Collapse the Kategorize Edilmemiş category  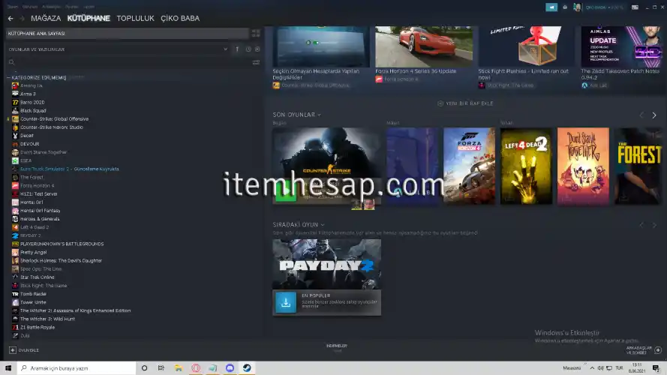click(8, 77)
